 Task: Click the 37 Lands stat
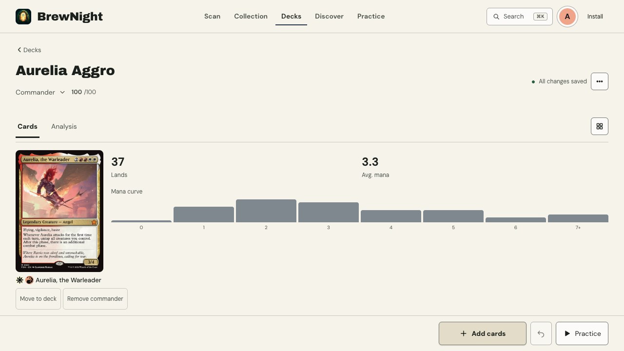coord(119,167)
